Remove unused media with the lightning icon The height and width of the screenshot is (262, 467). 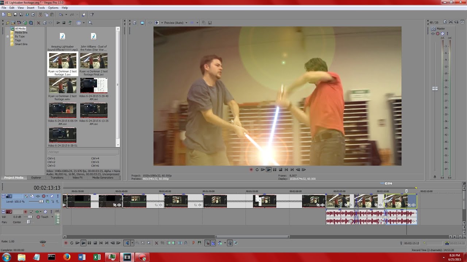[x=8, y=23]
